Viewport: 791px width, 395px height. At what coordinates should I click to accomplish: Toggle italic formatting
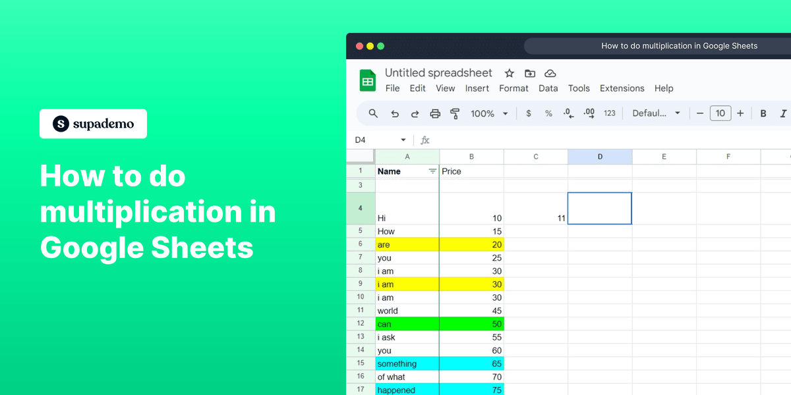coord(782,113)
